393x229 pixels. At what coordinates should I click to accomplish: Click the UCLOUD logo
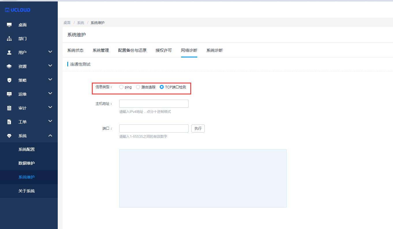(18, 10)
